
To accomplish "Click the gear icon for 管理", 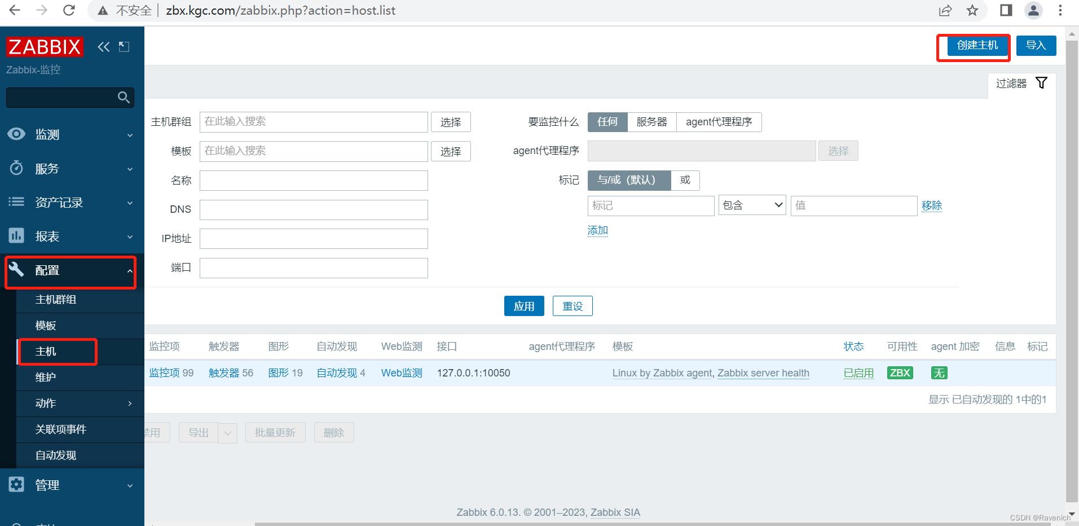I will point(16,484).
